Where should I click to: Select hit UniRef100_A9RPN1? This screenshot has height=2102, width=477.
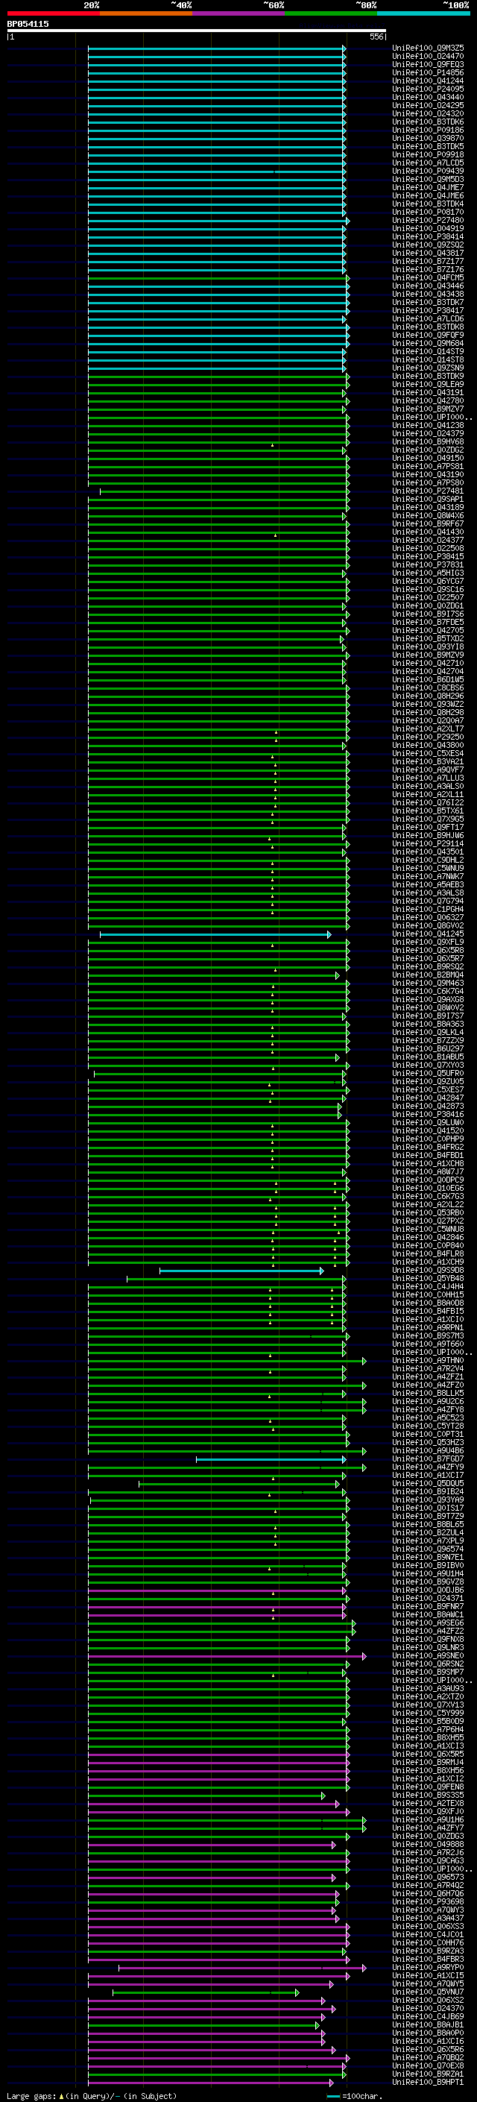click(428, 1327)
